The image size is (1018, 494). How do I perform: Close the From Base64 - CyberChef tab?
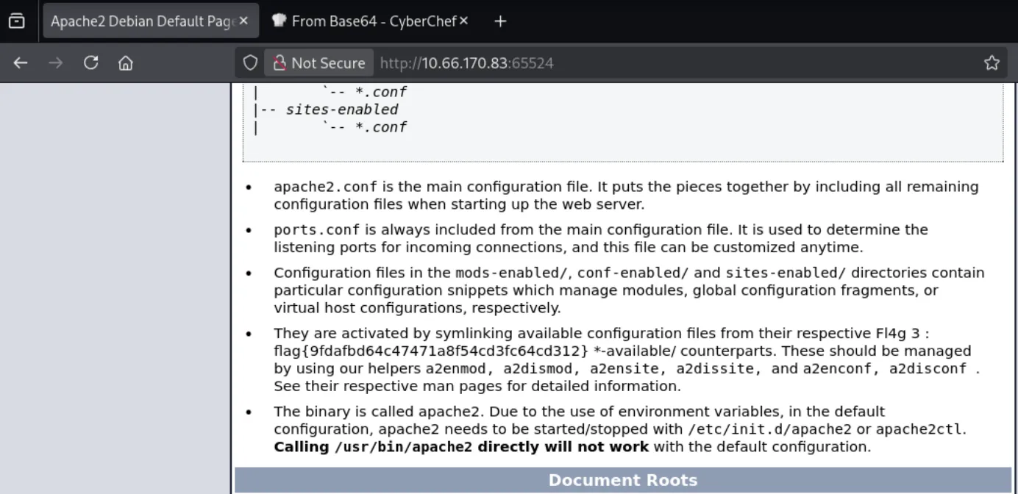click(x=463, y=21)
